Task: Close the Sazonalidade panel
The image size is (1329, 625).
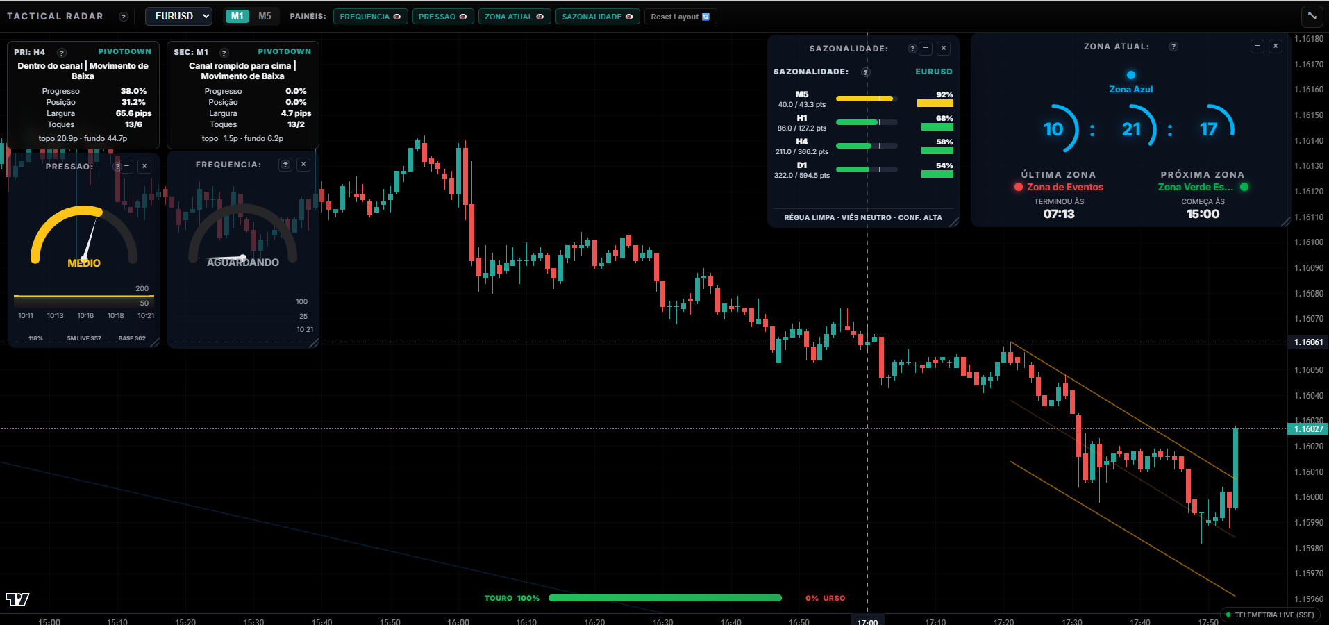Action: click(x=944, y=48)
